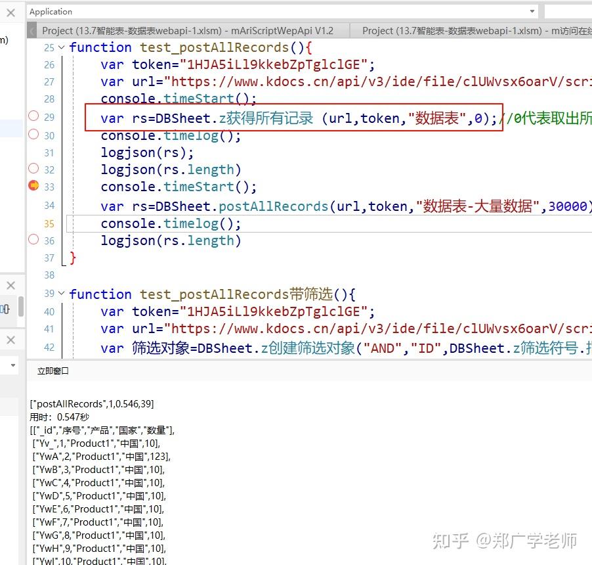Toggle the breakpoint on line 29
592x565 pixels.
(33, 116)
